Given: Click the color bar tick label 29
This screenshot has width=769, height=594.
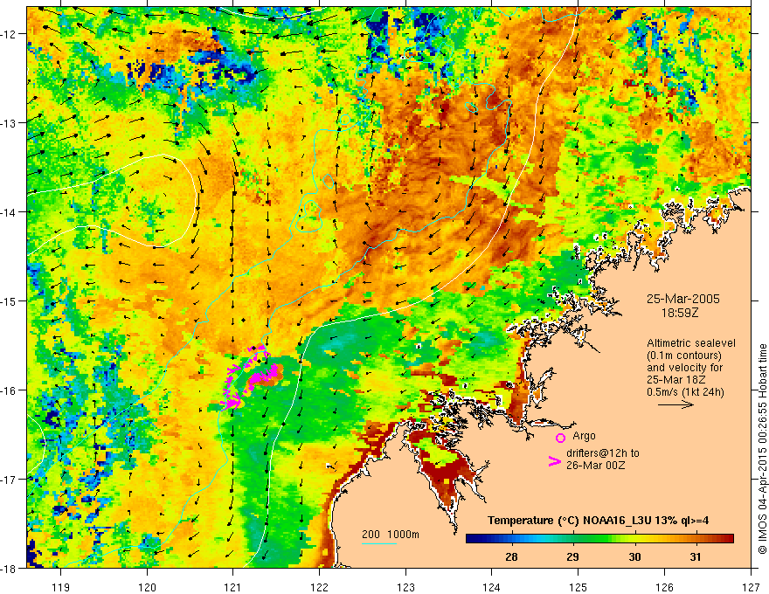Looking at the screenshot, I should 572,556.
